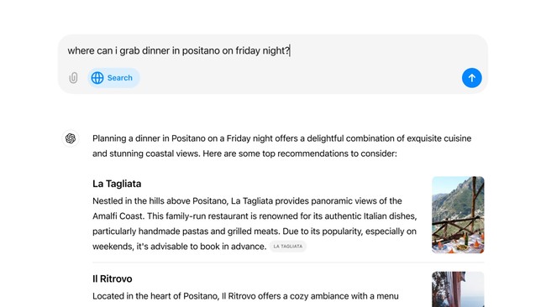Click empty prompt box area left of send button
This screenshot has height=307, width=546.
[x=300, y=78]
